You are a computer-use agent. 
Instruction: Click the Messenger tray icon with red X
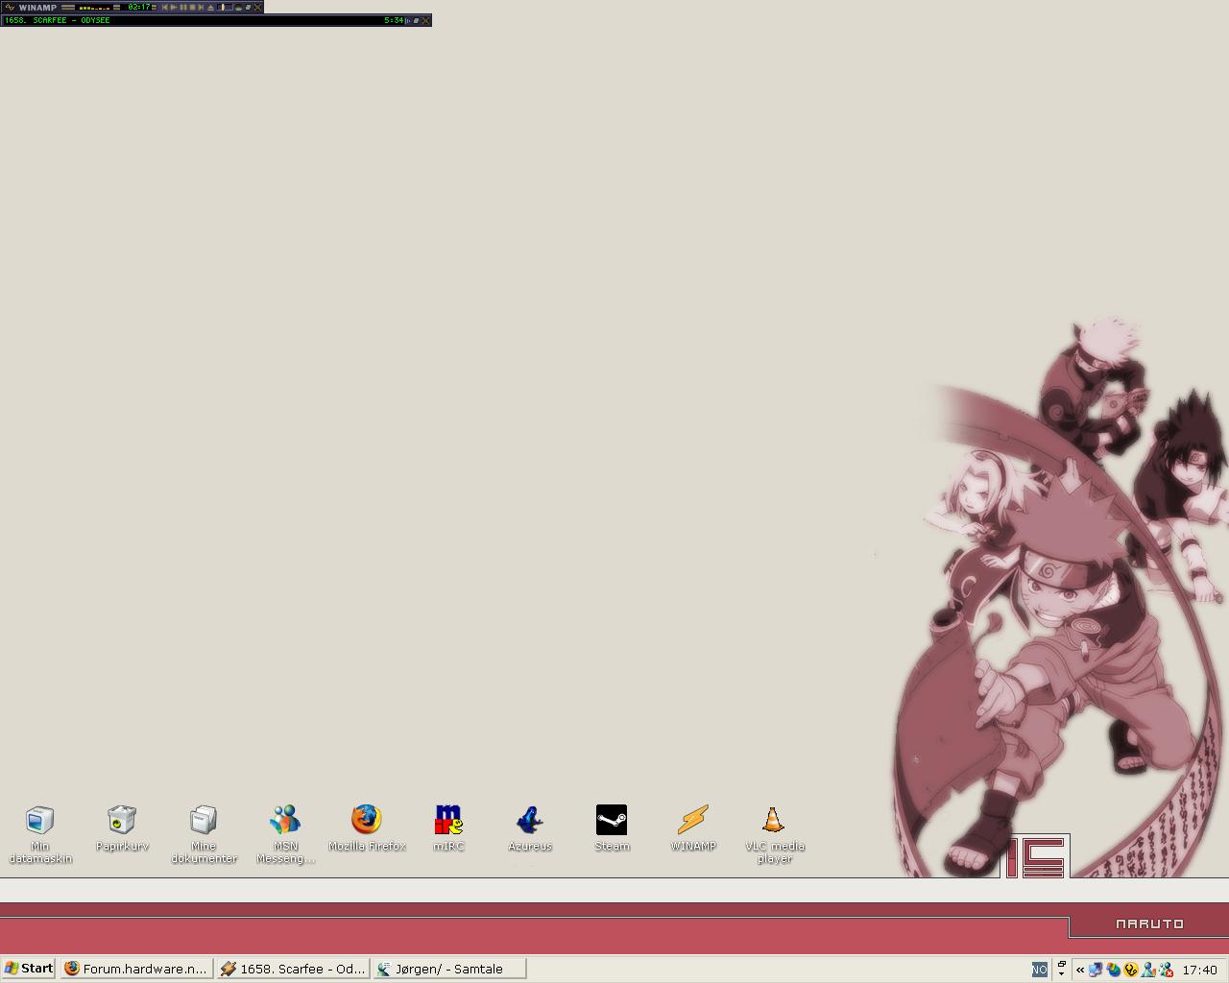coord(1166,970)
